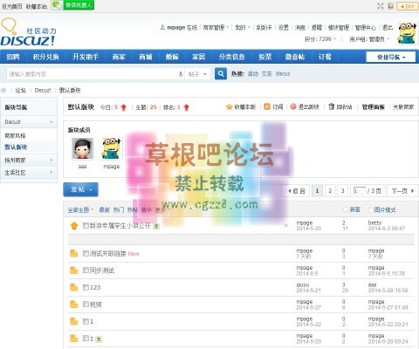Screen dimensions: 419x349
Task: Click the orange RSS subscribe icon
Action: coord(267,106)
